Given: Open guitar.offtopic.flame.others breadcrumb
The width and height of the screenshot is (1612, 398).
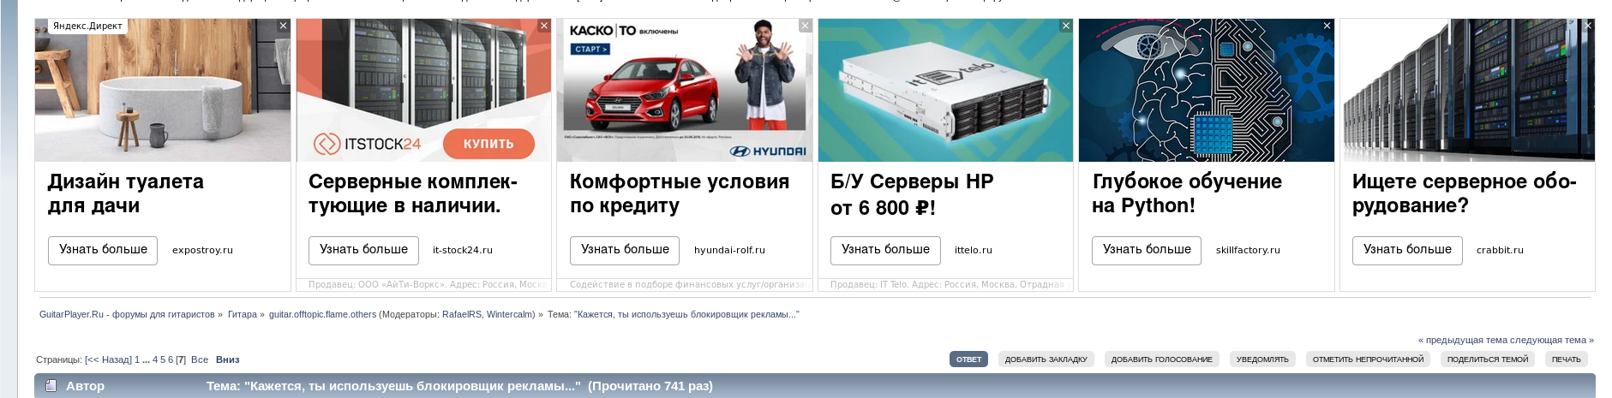Looking at the screenshot, I should [322, 314].
